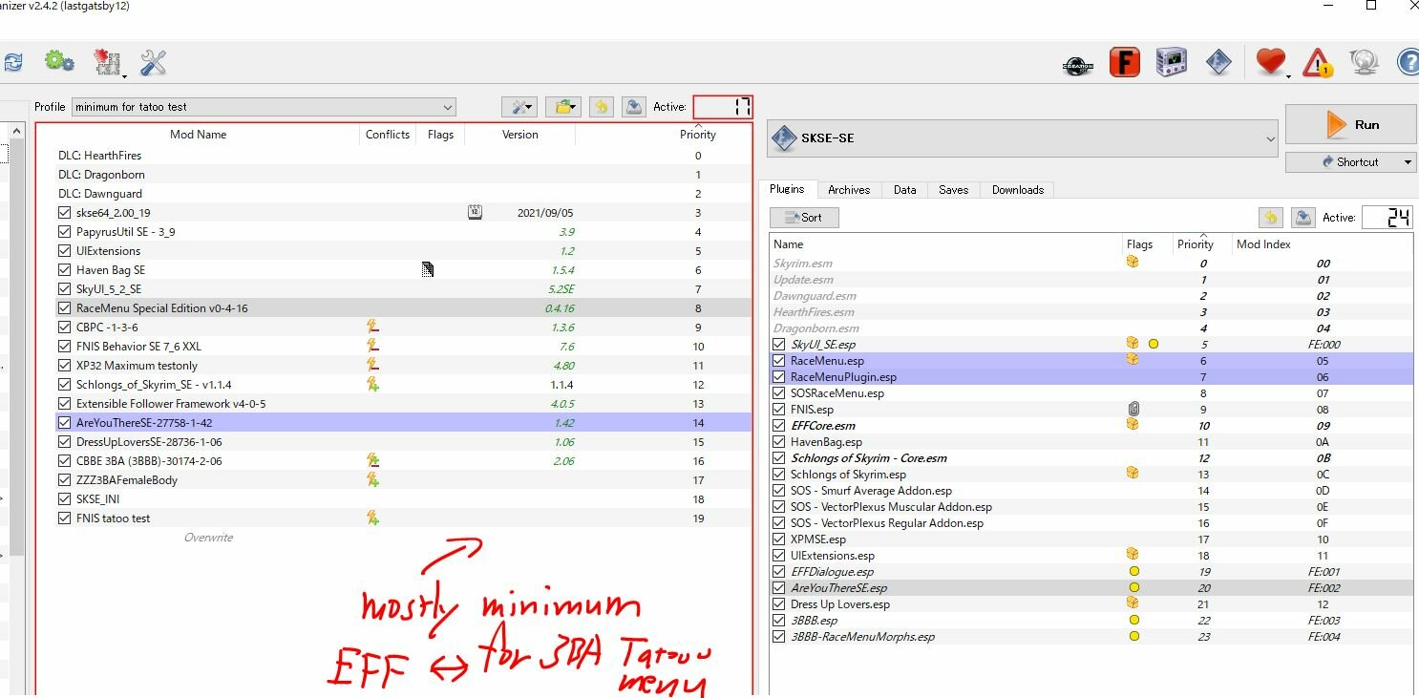1419x698 pixels.
Task: Click FNIS.esp paperclip flag icon
Action: pyautogui.click(x=1133, y=409)
